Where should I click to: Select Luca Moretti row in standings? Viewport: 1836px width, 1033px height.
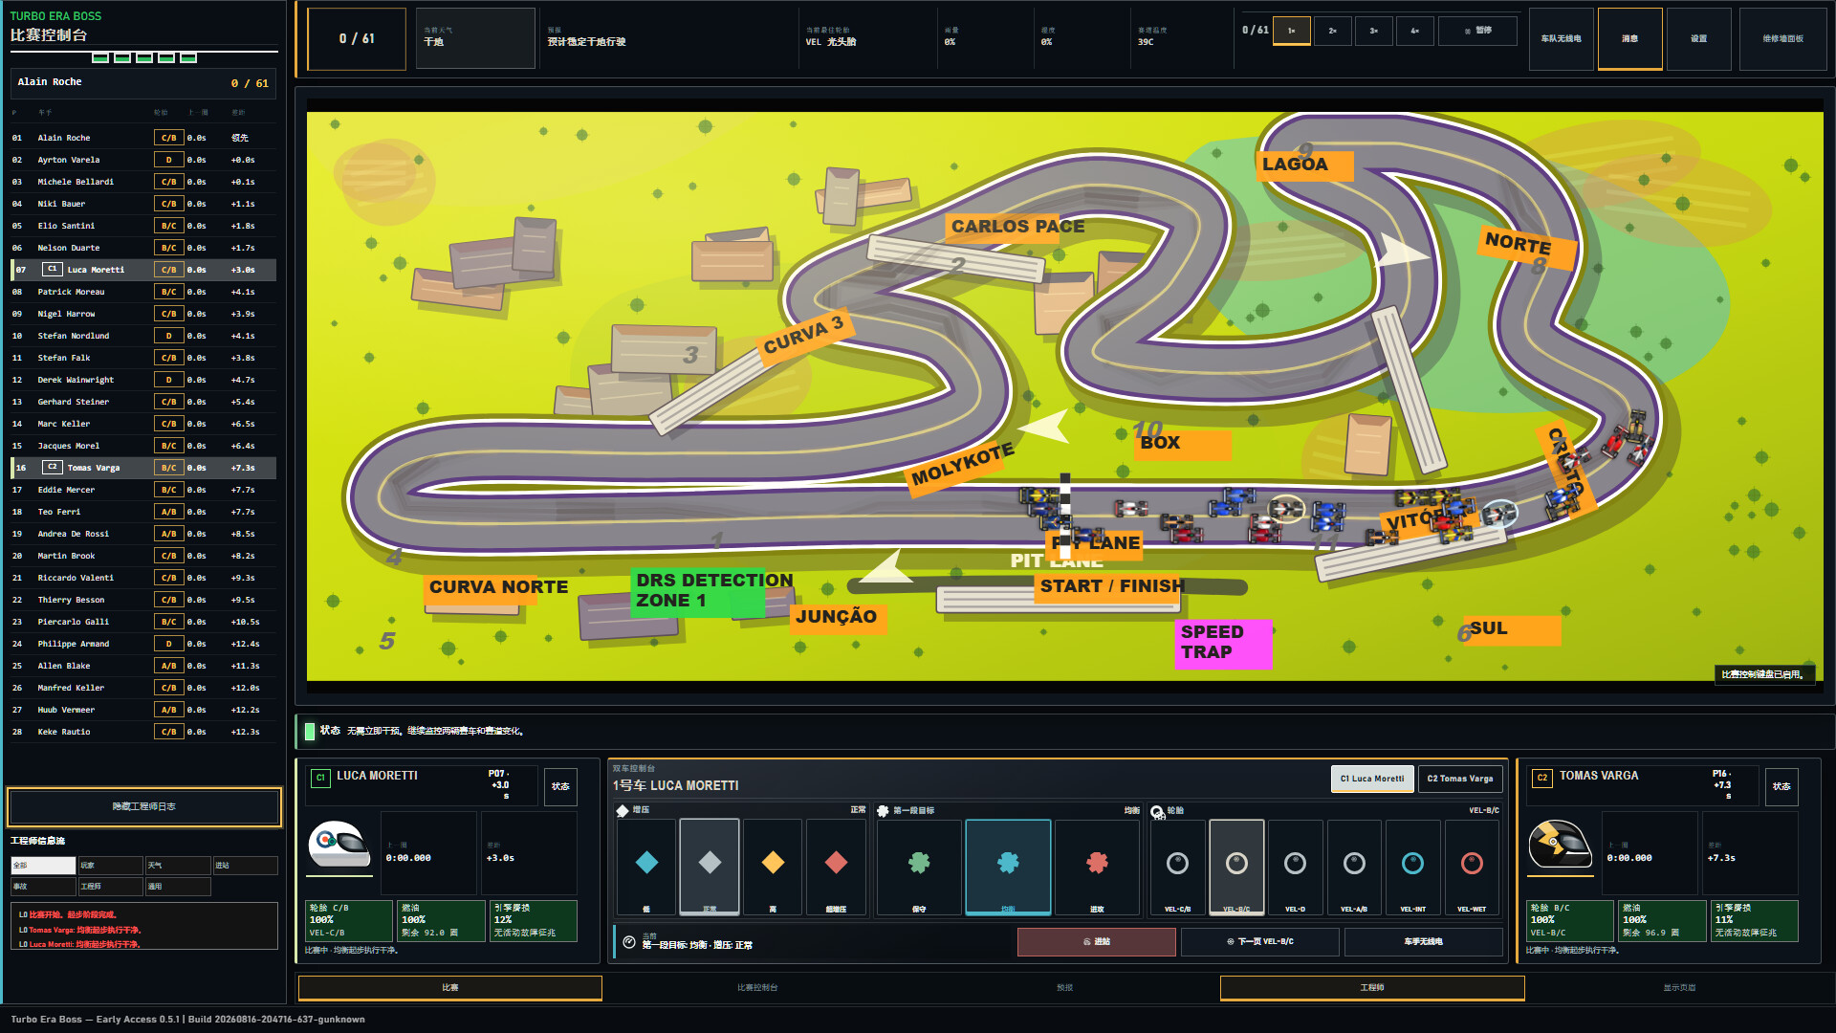pos(143,270)
